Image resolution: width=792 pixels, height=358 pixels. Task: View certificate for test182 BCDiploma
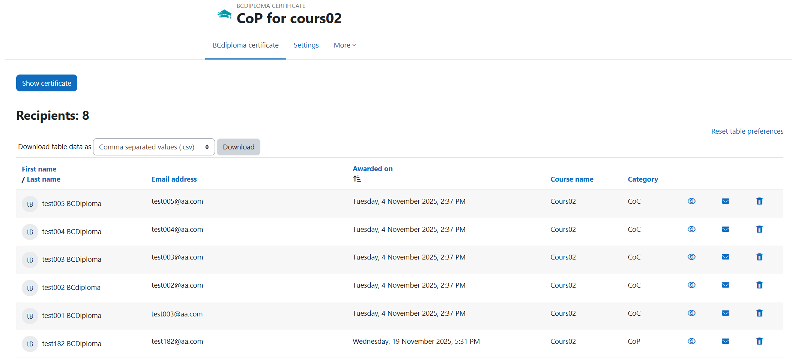coord(691,341)
